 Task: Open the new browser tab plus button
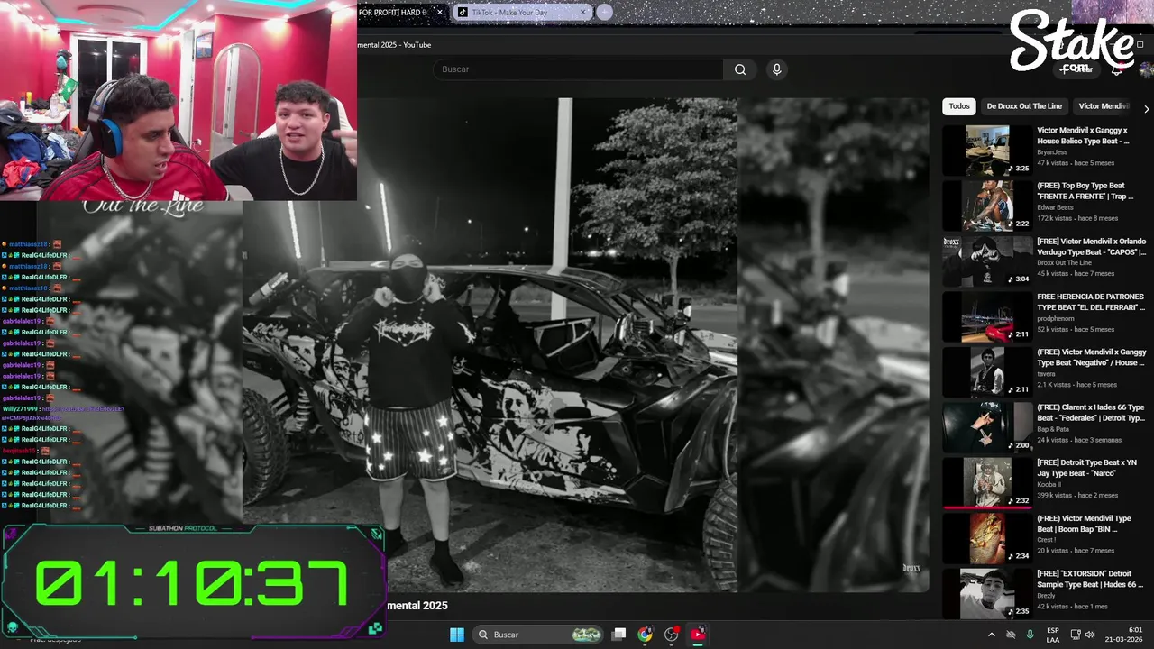[604, 12]
